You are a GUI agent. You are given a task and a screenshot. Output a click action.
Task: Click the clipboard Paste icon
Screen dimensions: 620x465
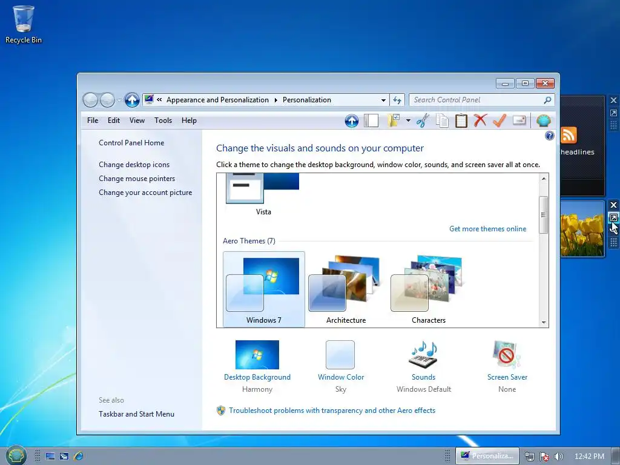pos(461,120)
